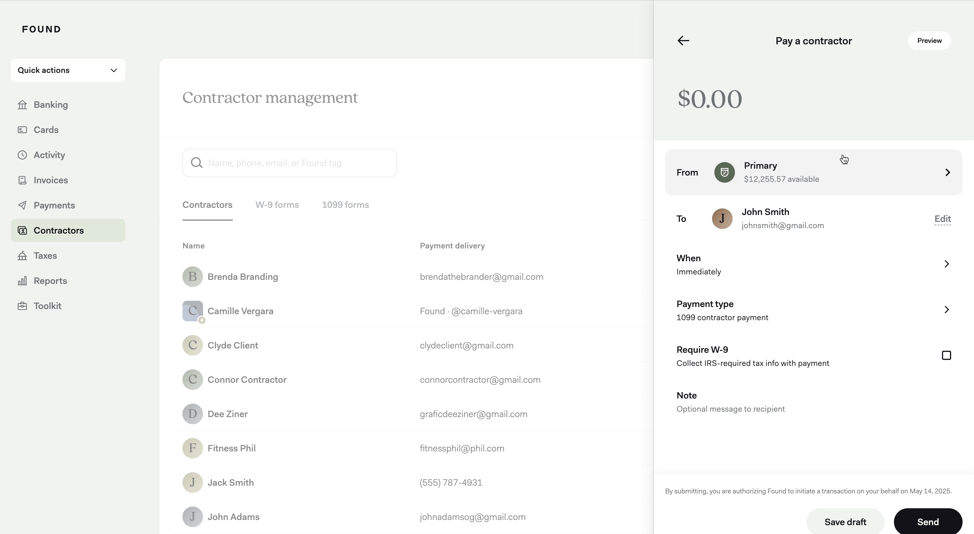The width and height of the screenshot is (974, 534).
Task: Click John Smith's avatar in To row
Action: point(722,218)
